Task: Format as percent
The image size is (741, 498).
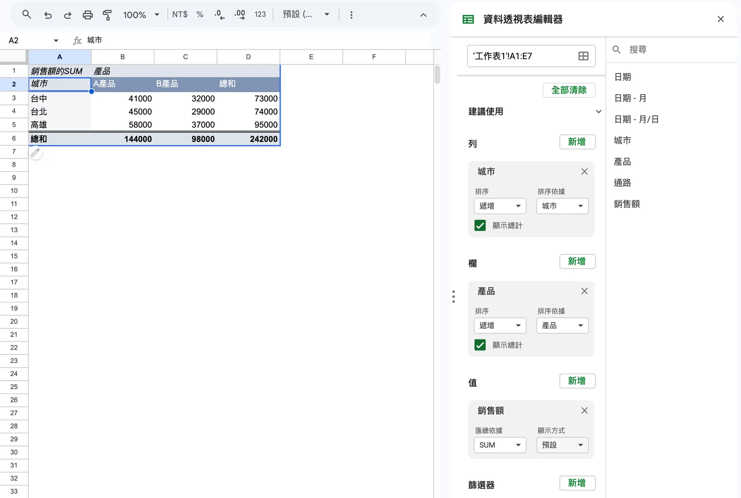Action: pos(200,14)
